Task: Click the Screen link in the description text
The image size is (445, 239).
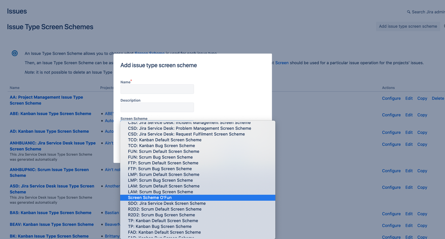Action: pyautogui.click(x=282, y=63)
